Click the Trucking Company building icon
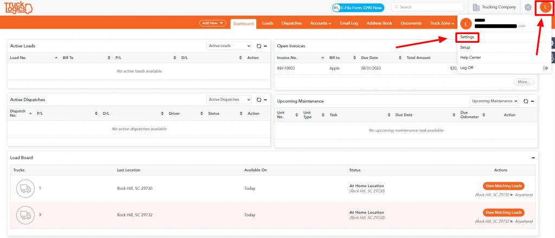The width and height of the screenshot is (555, 238). 476,7
